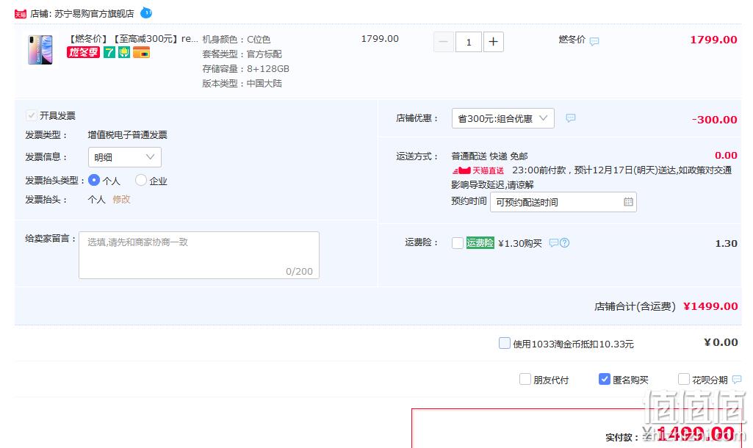Click the quantity input field showing 1
Screen dimensions: 753x448
(468, 43)
